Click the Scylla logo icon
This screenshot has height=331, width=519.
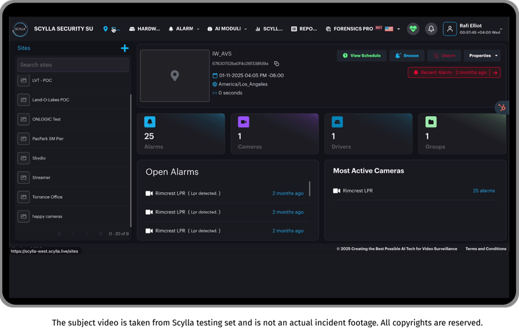(20, 29)
